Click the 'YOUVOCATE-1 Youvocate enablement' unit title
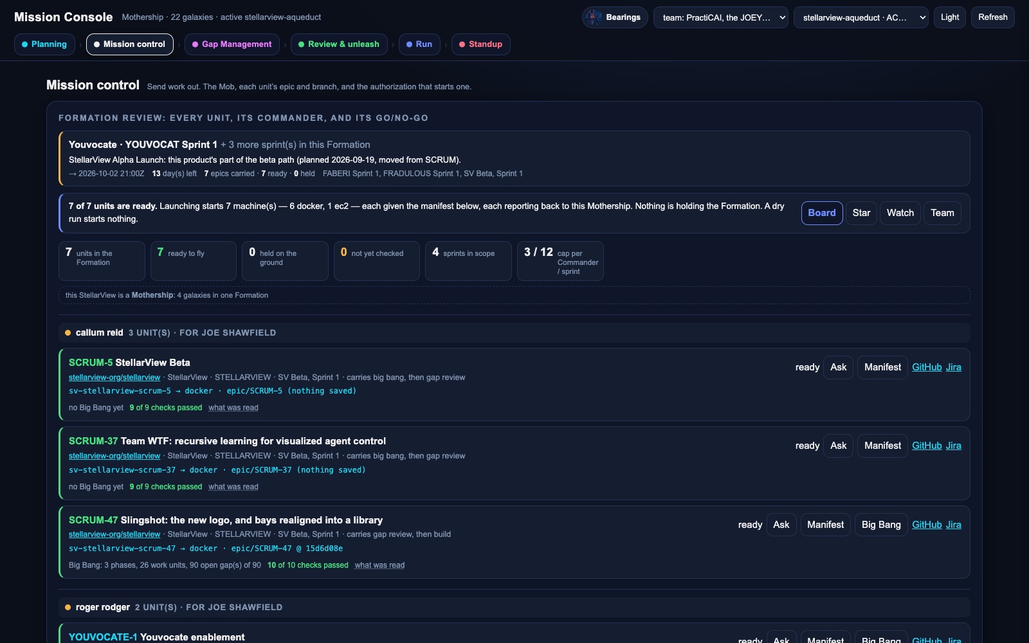1029x643 pixels. [157, 637]
